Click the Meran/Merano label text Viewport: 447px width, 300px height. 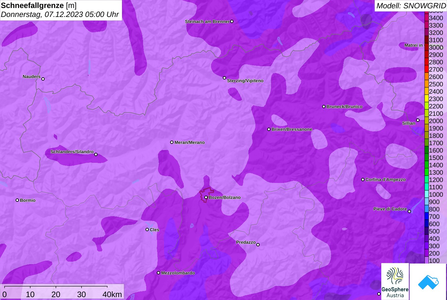tap(190, 142)
